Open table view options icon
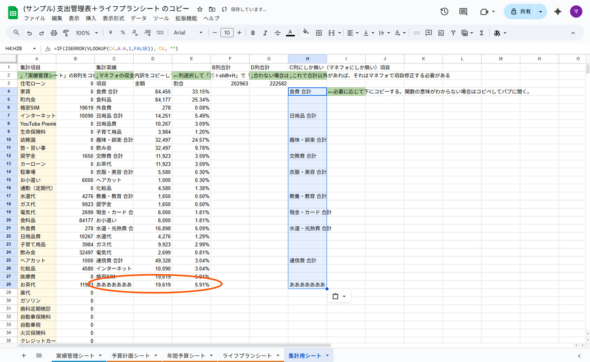Screen dimensions: 590x362 (467, 33)
